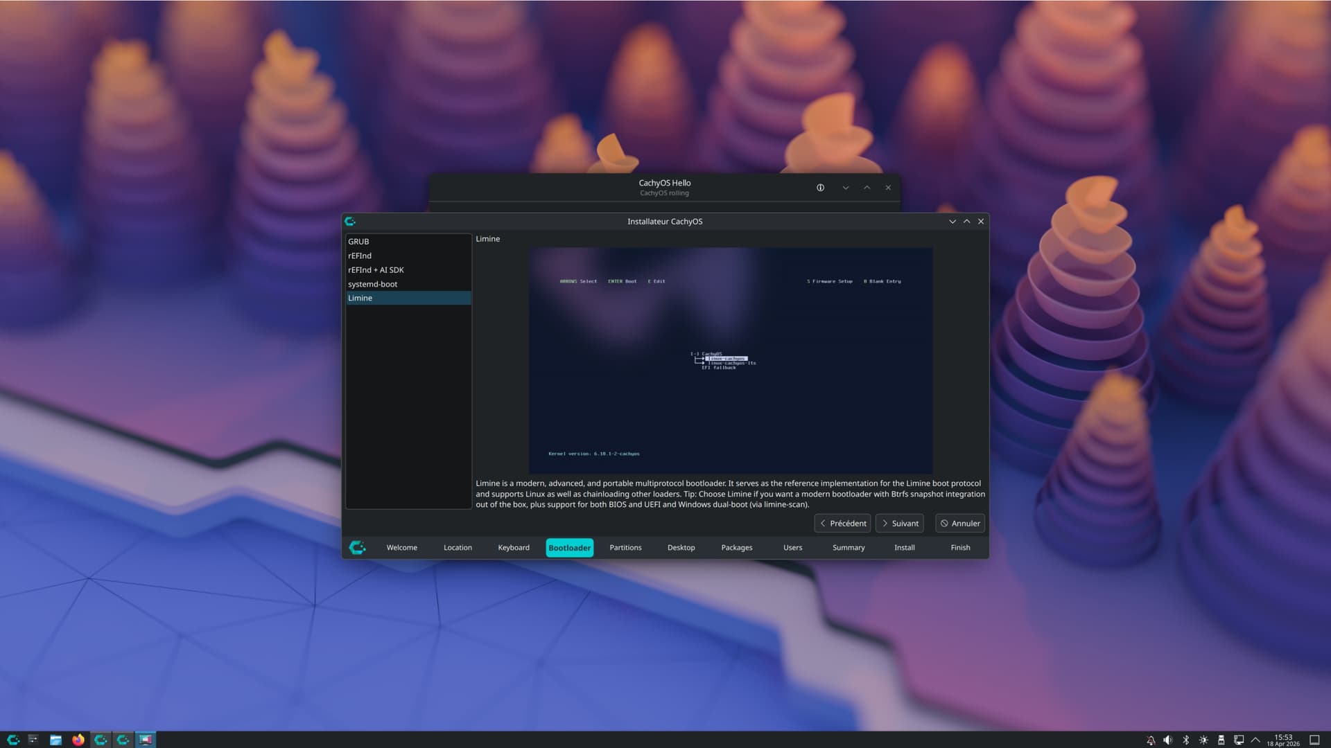Viewport: 1331px width, 748px height.
Task: Click the removable USB device tray icon
Action: 1221,740
